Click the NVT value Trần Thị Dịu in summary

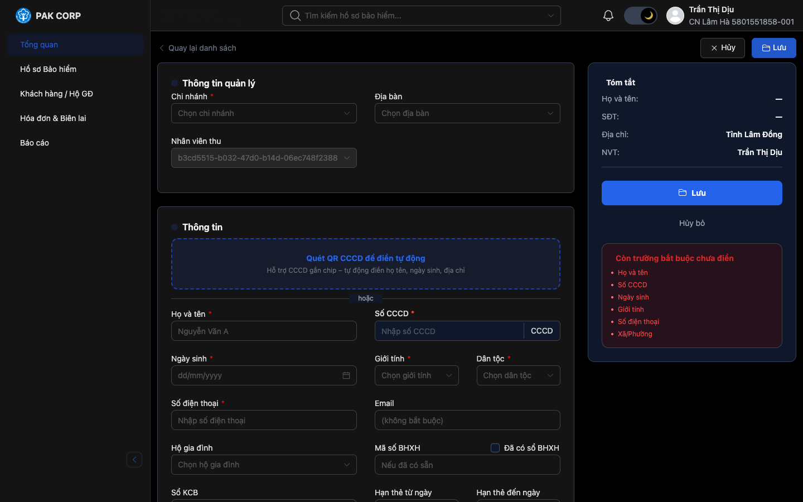pos(760,152)
